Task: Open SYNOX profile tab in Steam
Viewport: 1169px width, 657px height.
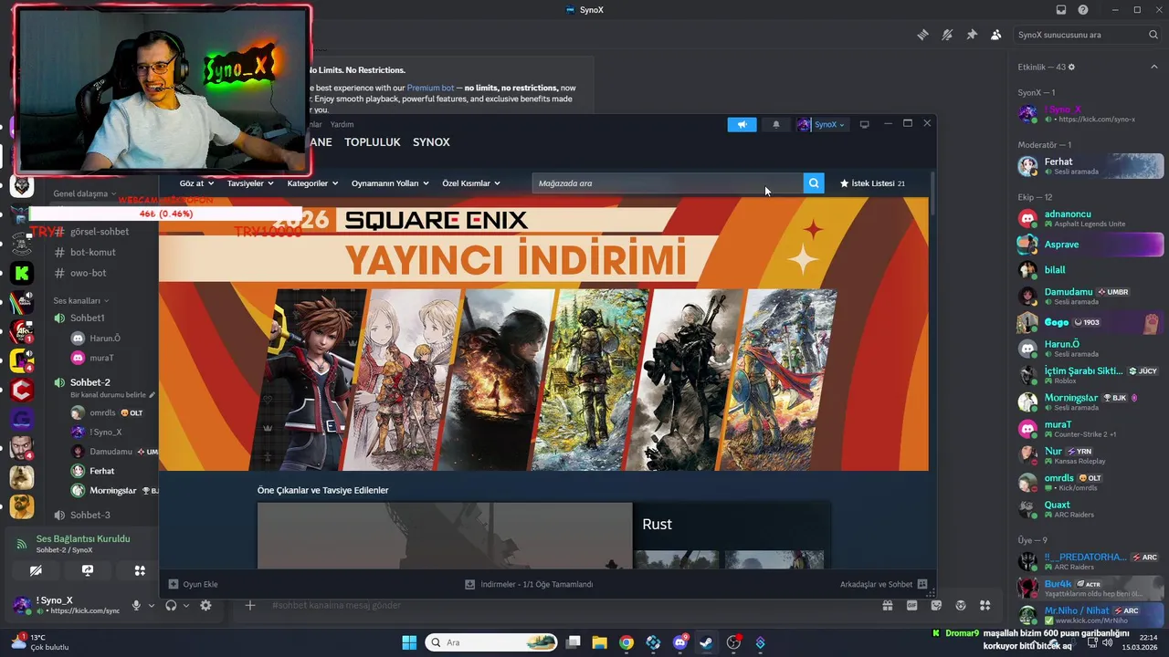Action: pyautogui.click(x=431, y=142)
